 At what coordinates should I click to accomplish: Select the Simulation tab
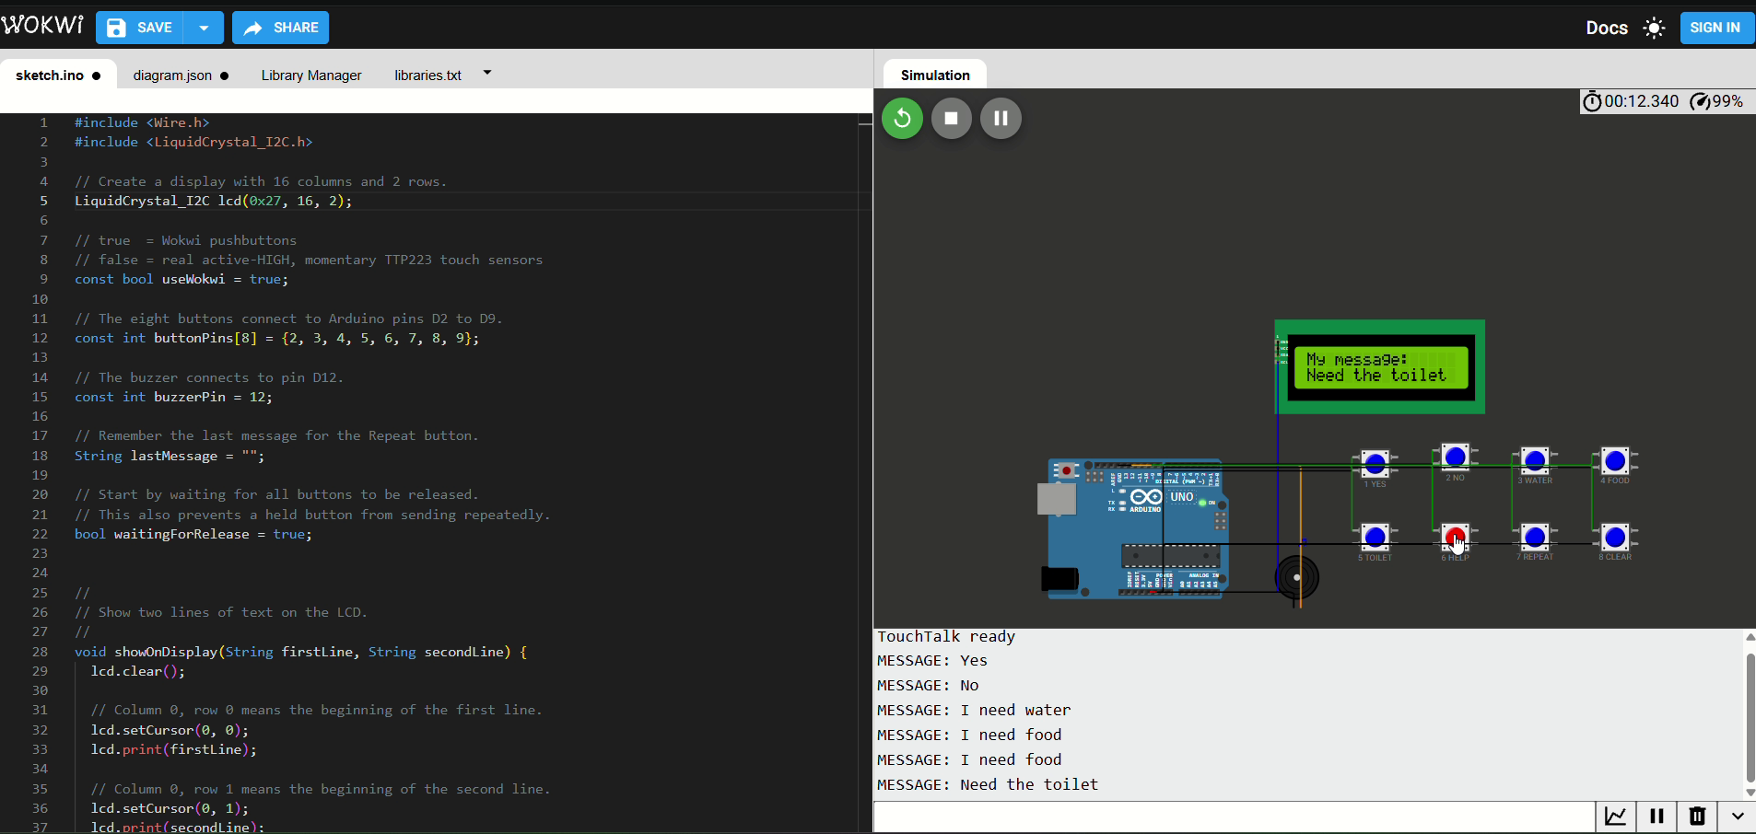(935, 75)
